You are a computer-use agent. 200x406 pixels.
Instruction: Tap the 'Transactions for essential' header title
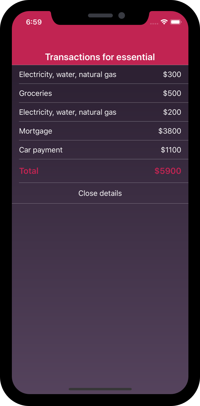tap(100, 57)
